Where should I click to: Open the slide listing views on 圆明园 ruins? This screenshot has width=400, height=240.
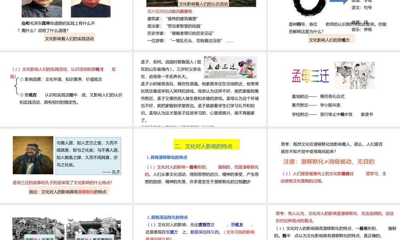click(x=200, y=25)
